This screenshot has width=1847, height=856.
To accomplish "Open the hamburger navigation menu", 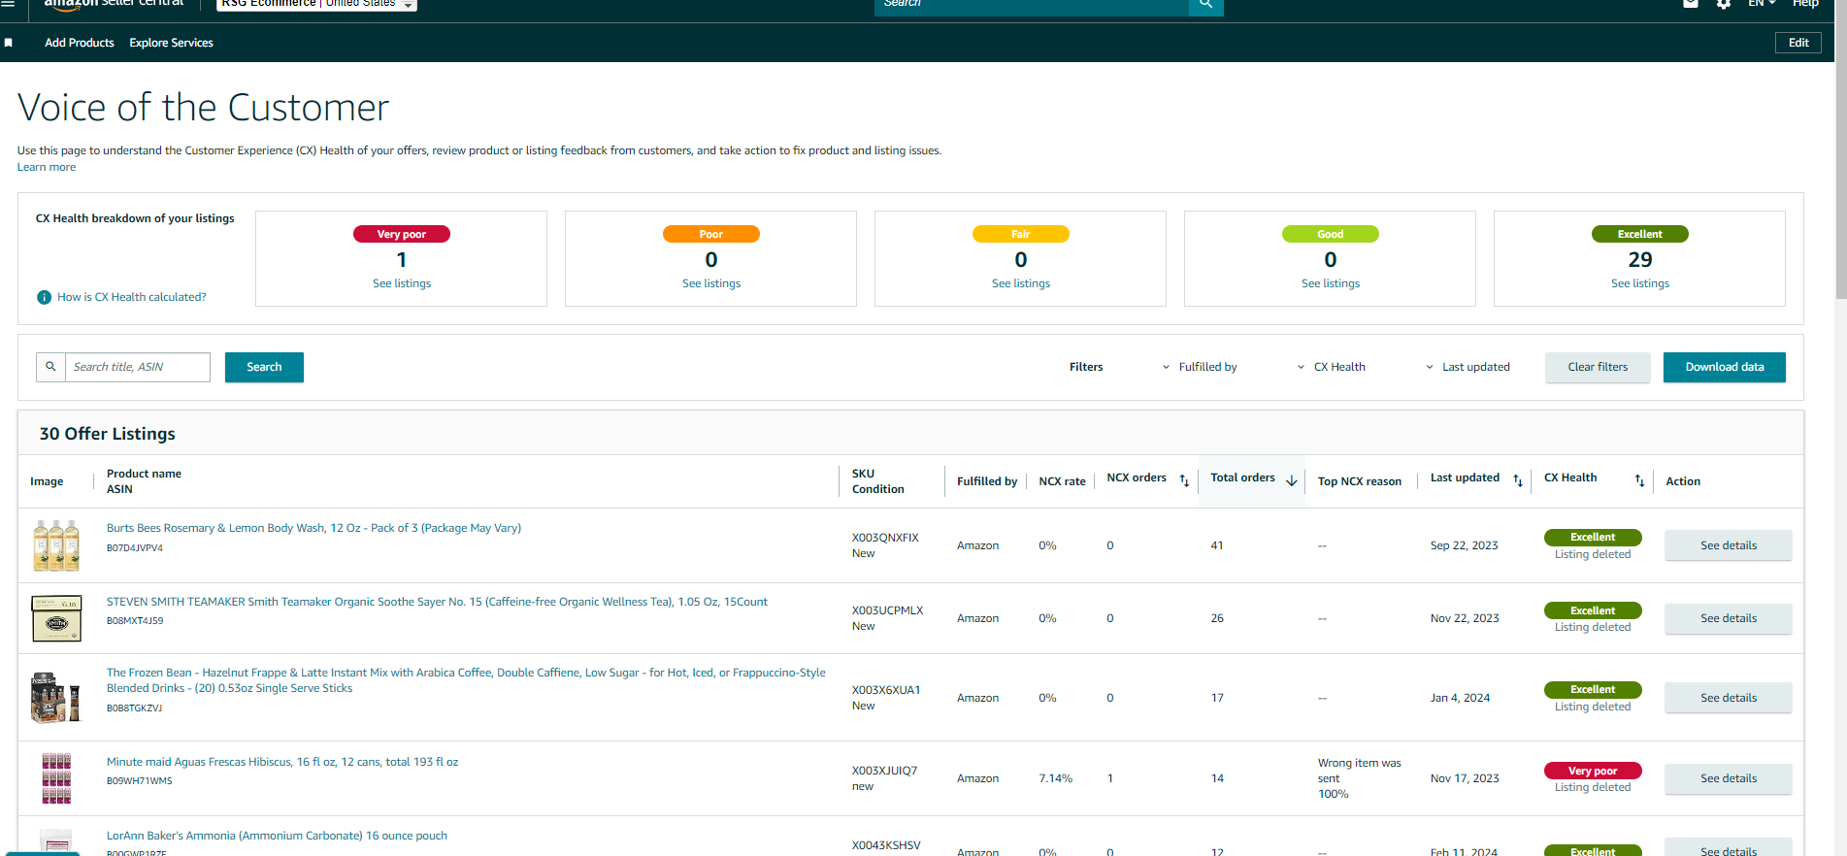I will 8,4.
